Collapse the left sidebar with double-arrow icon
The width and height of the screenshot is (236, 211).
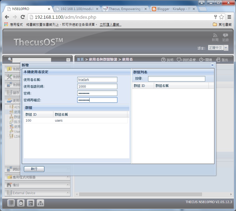tap(68, 60)
